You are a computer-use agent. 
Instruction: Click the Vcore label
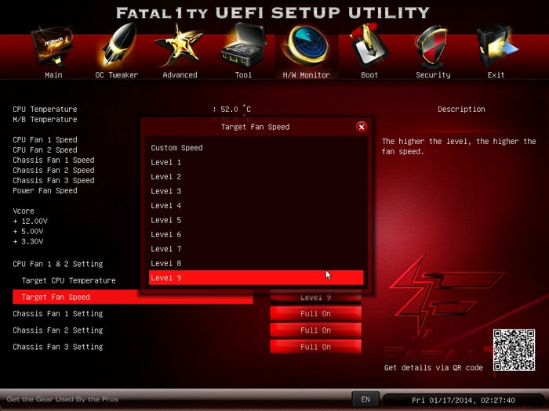(x=24, y=211)
